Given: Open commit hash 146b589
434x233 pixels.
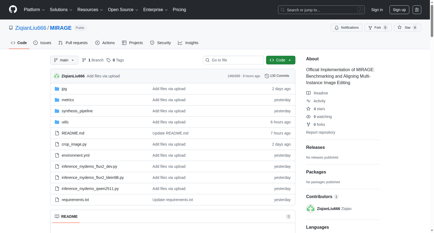Looking at the screenshot, I should (x=234, y=76).
